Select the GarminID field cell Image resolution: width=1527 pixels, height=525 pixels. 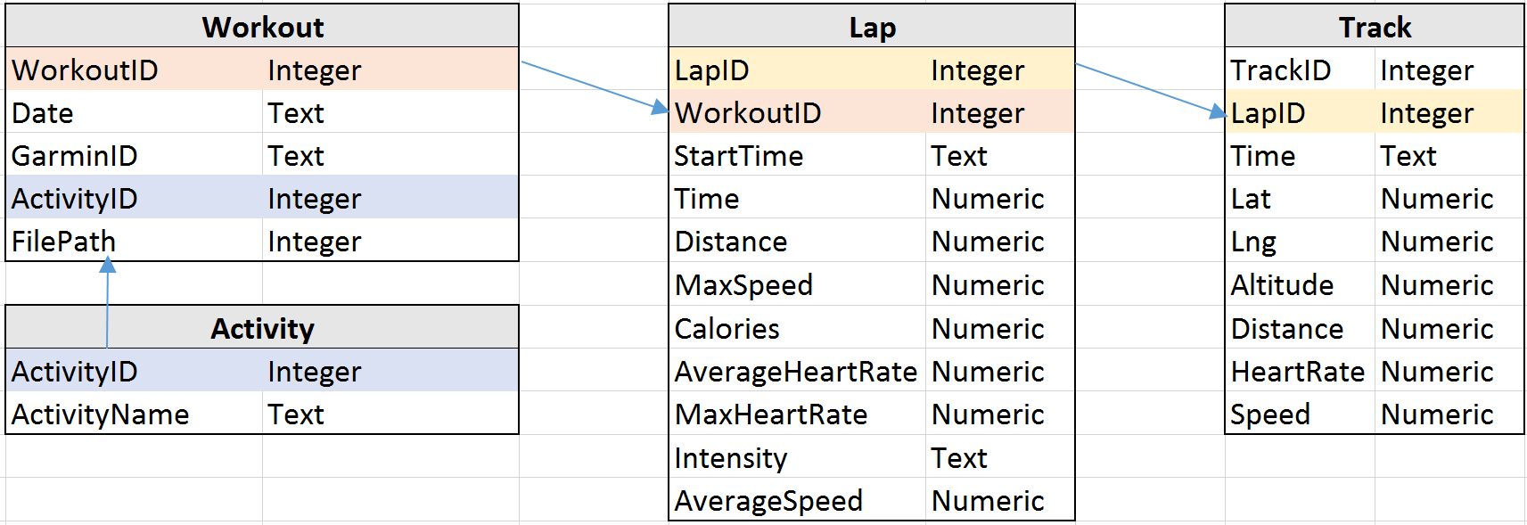click(135, 156)
